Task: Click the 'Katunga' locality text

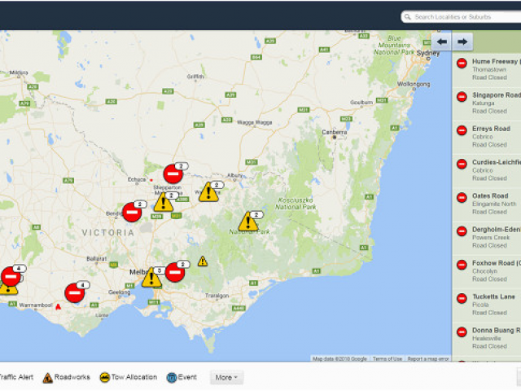Action: (484, 103)
